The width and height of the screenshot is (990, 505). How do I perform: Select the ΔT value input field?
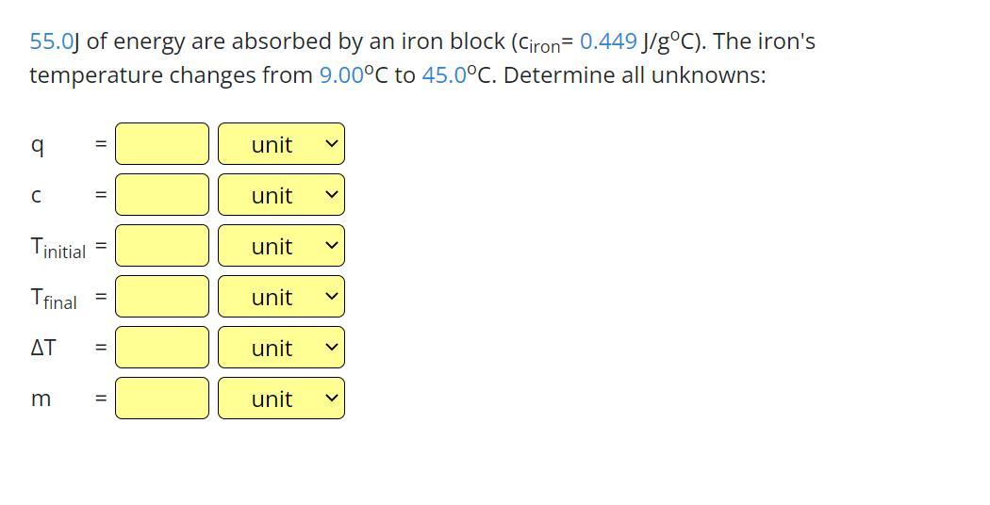tap(162, 348)
